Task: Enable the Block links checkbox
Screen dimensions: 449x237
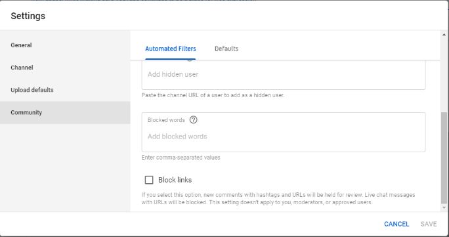Action: pyautogui.click(x=149, y=180)
